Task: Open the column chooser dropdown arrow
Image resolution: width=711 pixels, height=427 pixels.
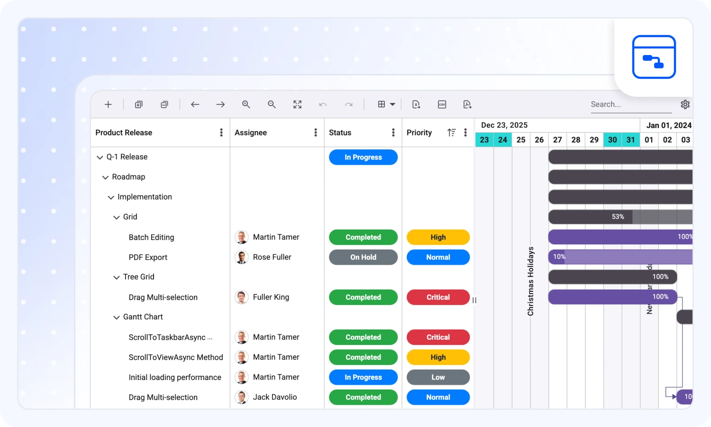Action: point(392,104)
